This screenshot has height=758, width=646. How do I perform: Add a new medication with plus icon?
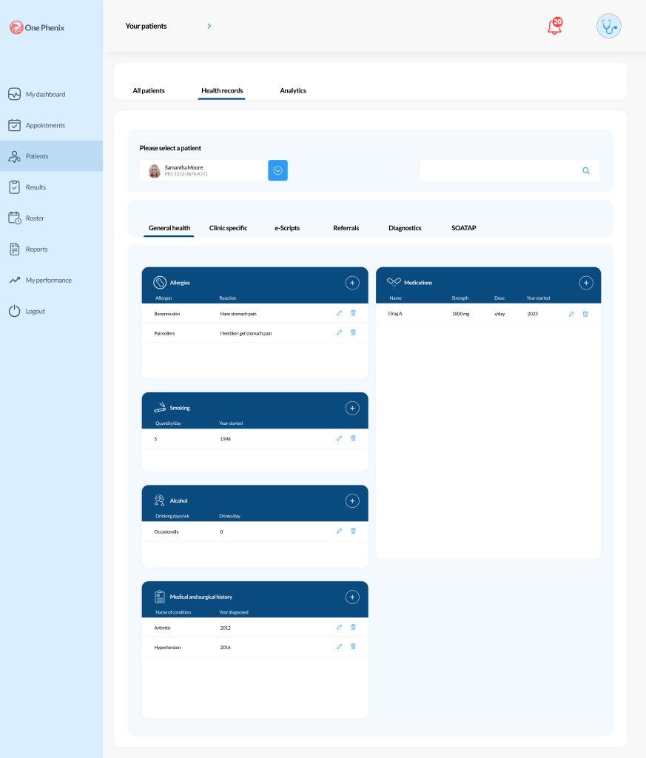tap(585, 283)
